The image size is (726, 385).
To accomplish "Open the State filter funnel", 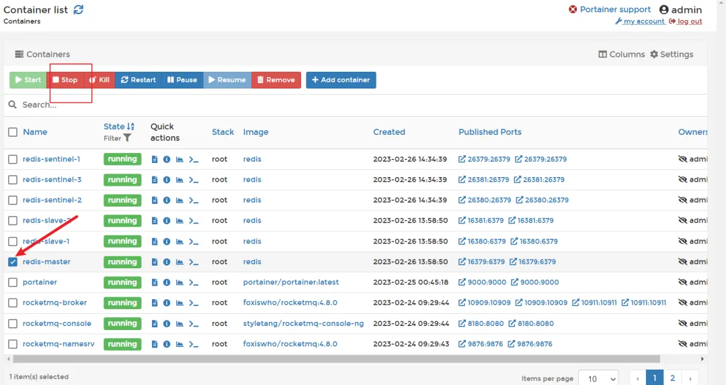I will (x=127, y=137).
